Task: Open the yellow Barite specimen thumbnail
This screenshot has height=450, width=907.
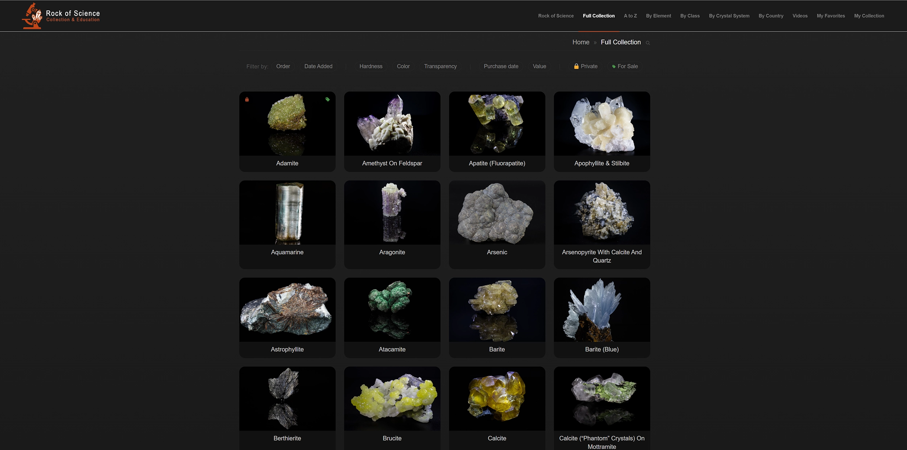Action: (497, 310)
